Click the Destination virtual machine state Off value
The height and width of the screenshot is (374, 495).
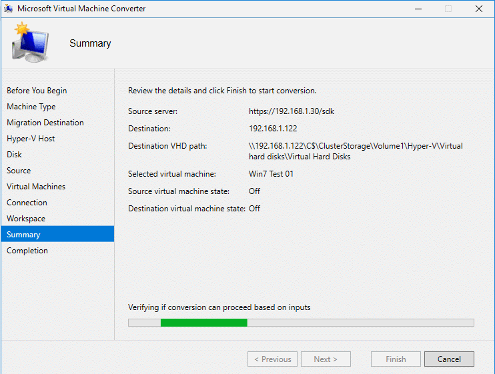pyautogui.click(x=254, y=209)
